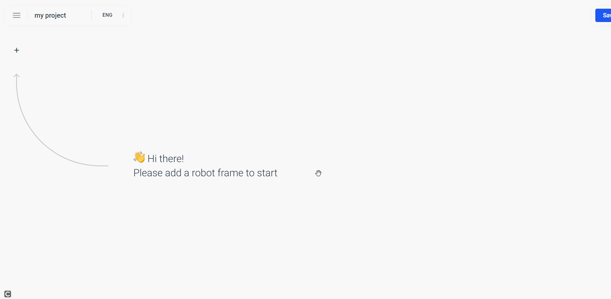Click the word "project" in title

pyautogui.click(x=55, y=15)
